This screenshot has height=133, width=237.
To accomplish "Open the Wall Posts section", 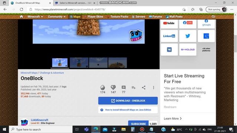I will pyautogui.click(x=174, y=17).
